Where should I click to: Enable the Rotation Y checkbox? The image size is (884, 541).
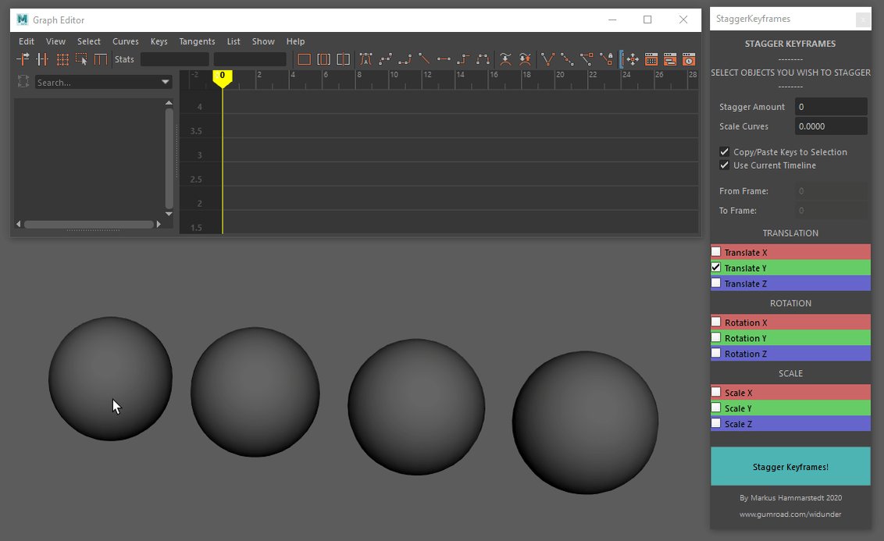716,337
